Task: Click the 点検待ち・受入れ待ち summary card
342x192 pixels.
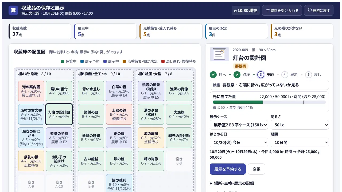Action: click(x=171, y=31)
